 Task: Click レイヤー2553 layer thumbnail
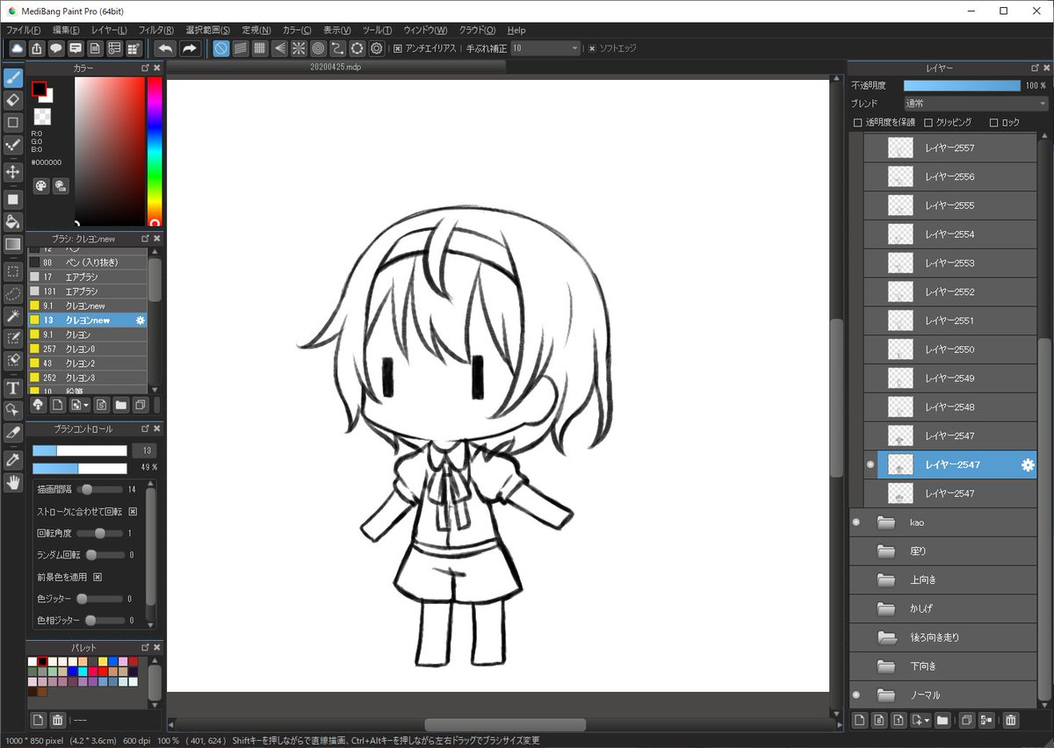point(900,263)
